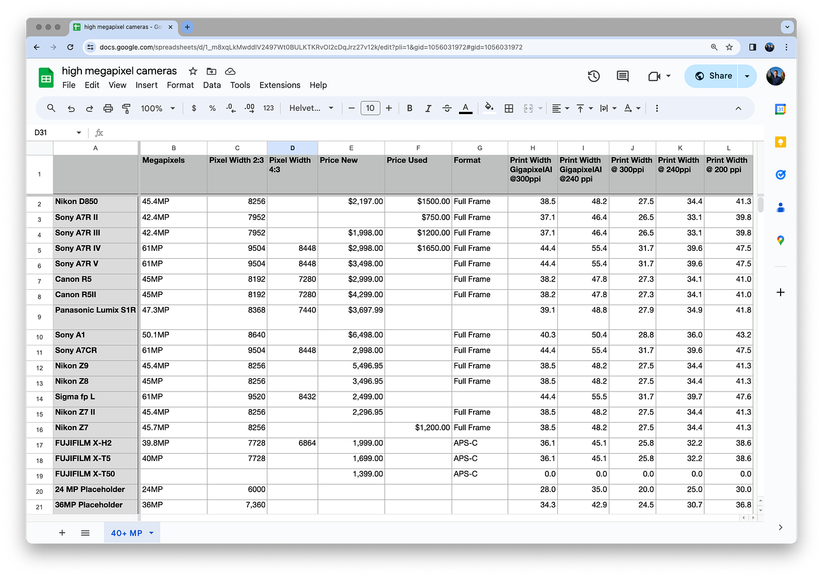Open the Insert menu
This screenshot has height=578, width=823.
point(146,85)
